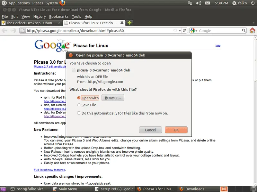
Task: Click the show desktop icon in bottom panel
Action: [3, 189]
